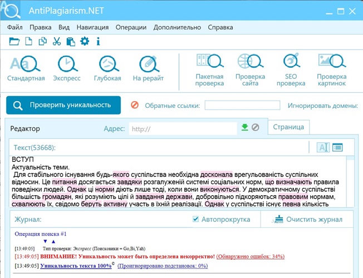Click the Журнал: label
The width and height of the screenshot is (363, 278).
click(x=28, y=219)
